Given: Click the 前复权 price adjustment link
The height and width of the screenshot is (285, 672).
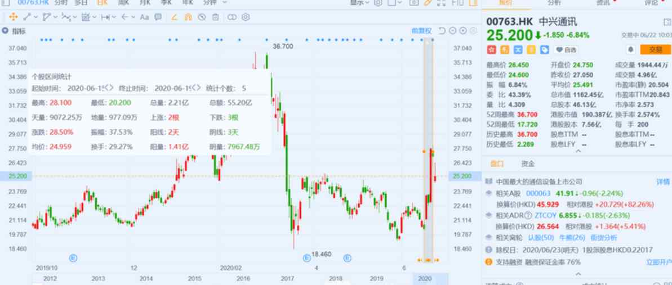Looking at the screenshot, I should point(422,31).
